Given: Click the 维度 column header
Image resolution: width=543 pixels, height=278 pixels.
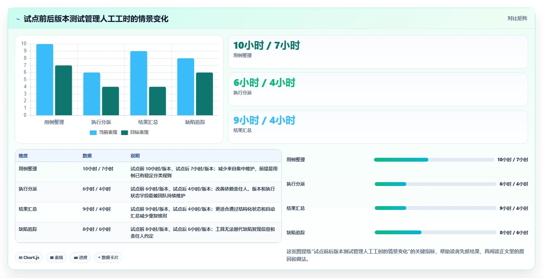Looking at the screenshot, I should coord(23,156).
